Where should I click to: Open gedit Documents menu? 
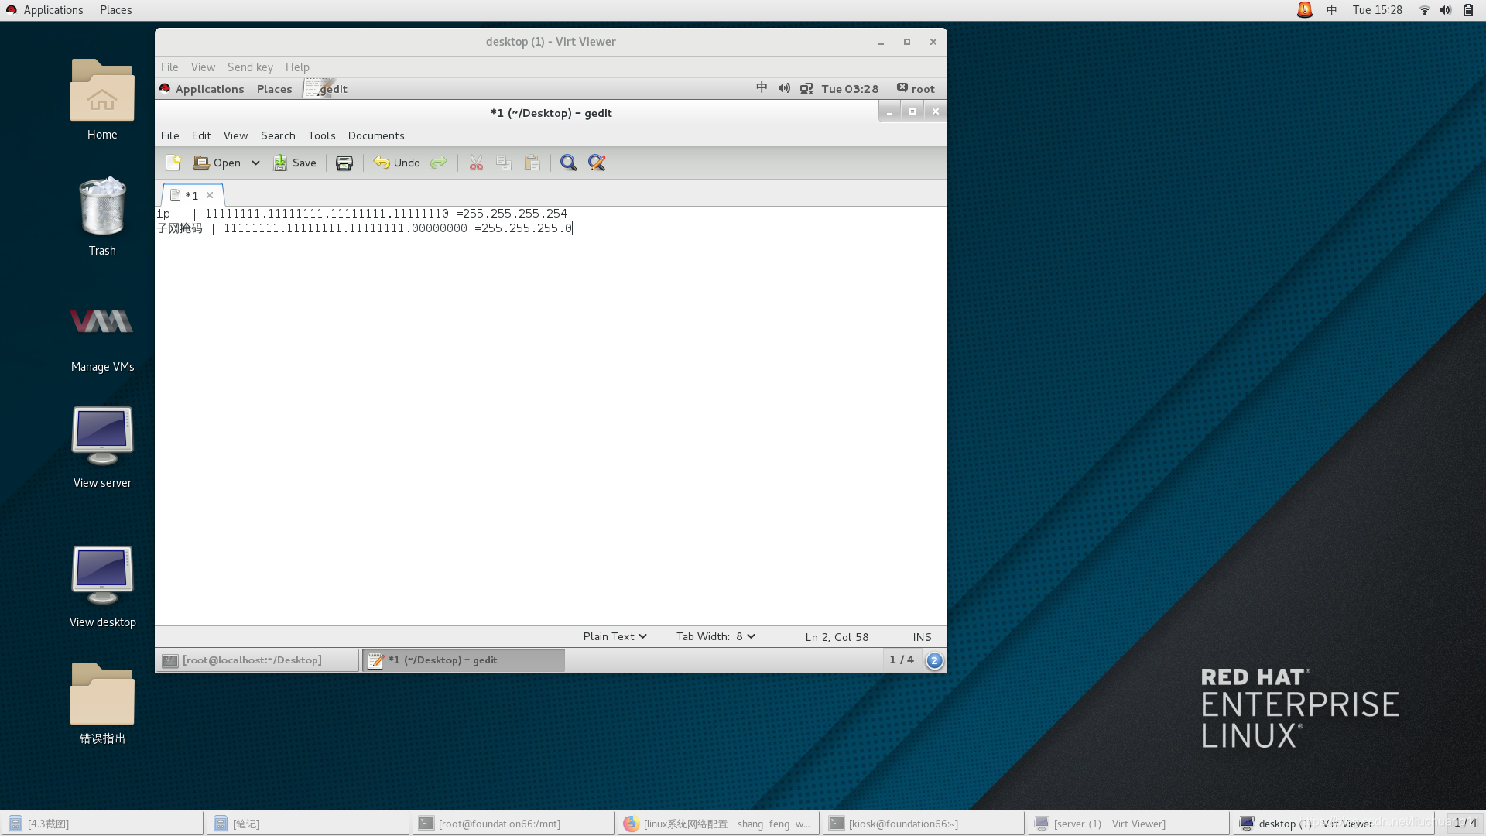[x=376, y=135]
